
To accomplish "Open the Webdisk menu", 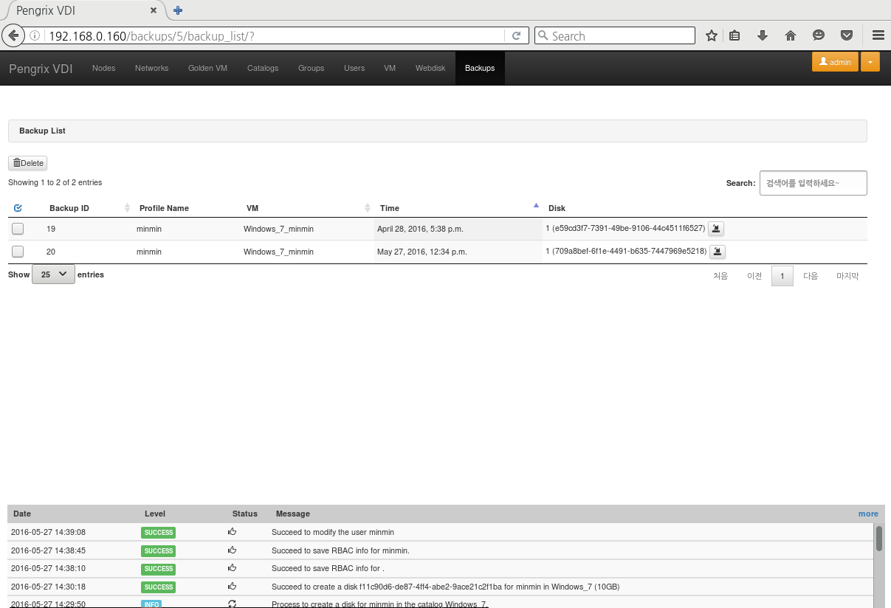I will pos(430,68).
